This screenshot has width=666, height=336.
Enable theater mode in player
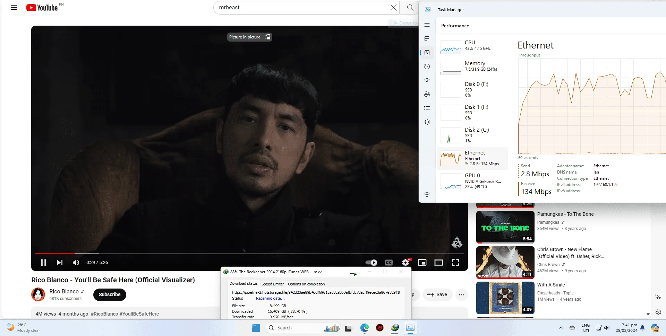(x=439, y=263)
